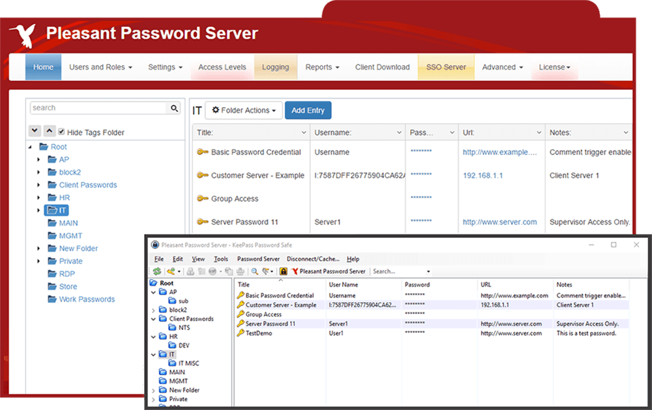Select the Private folder in the web tree
This screenshot has width=652, height=410.
point(70,261)
